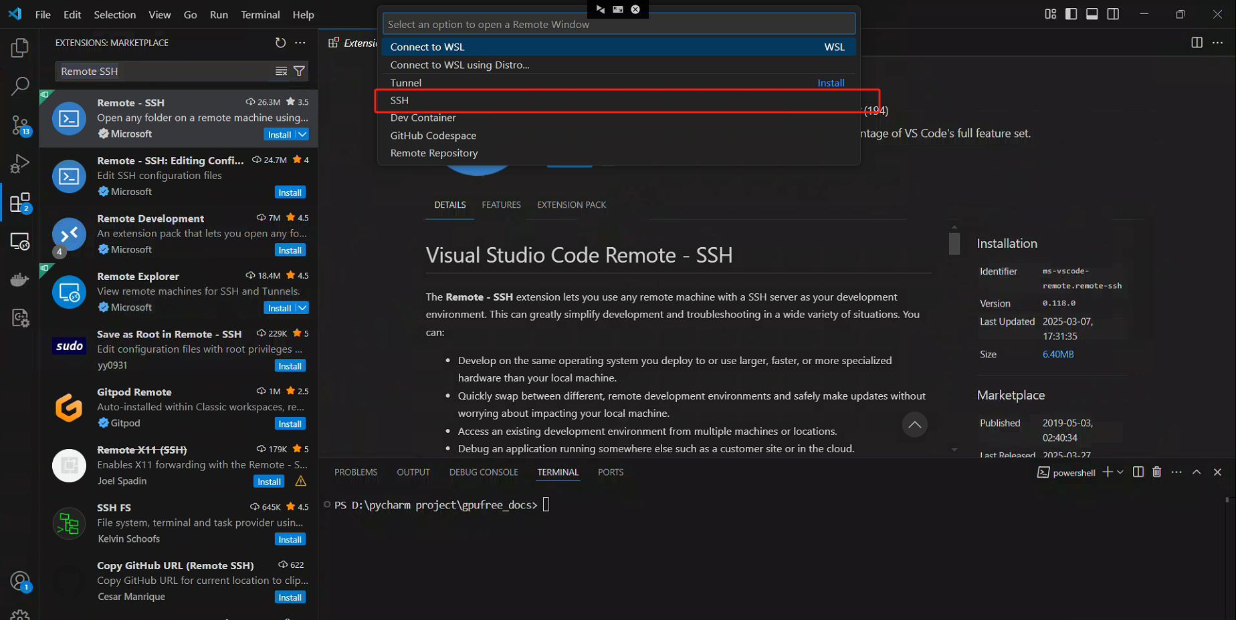Add a new terminal with plus icon
The height and width of the screenshot is (620, 1236).
(1108, 472)
